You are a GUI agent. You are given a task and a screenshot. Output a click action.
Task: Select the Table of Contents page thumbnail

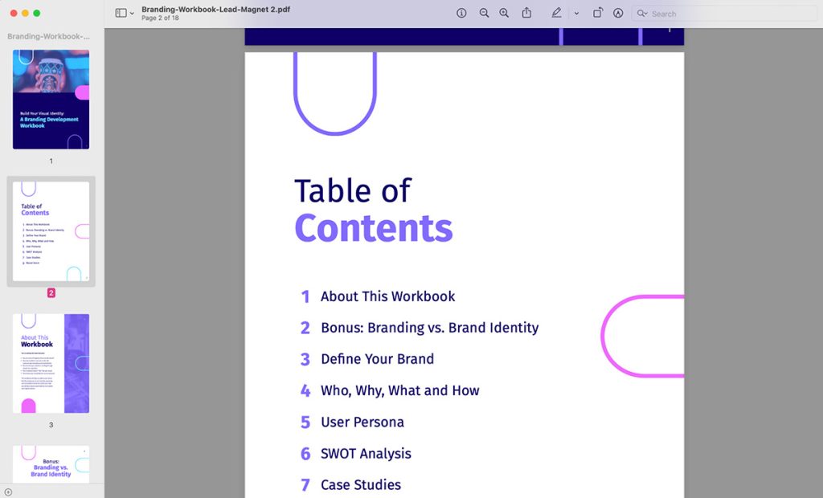51,231
